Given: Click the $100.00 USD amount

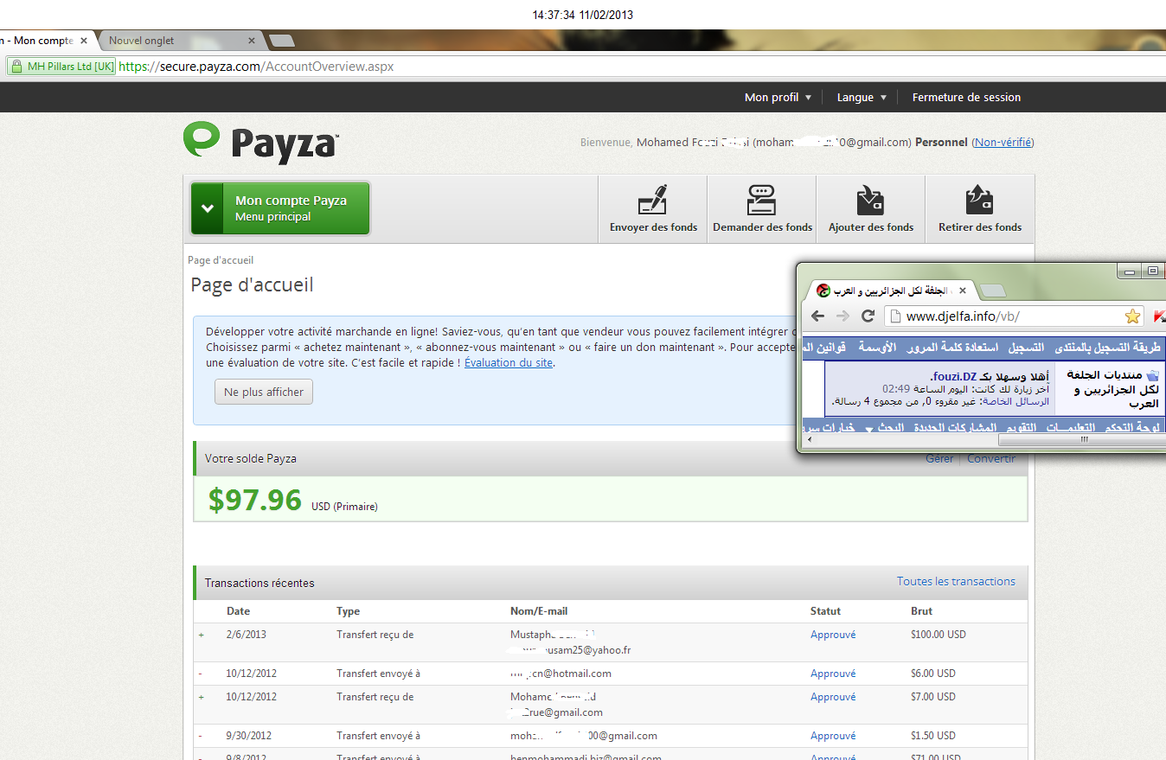Looking at the screenshot, I should point(939,635).
